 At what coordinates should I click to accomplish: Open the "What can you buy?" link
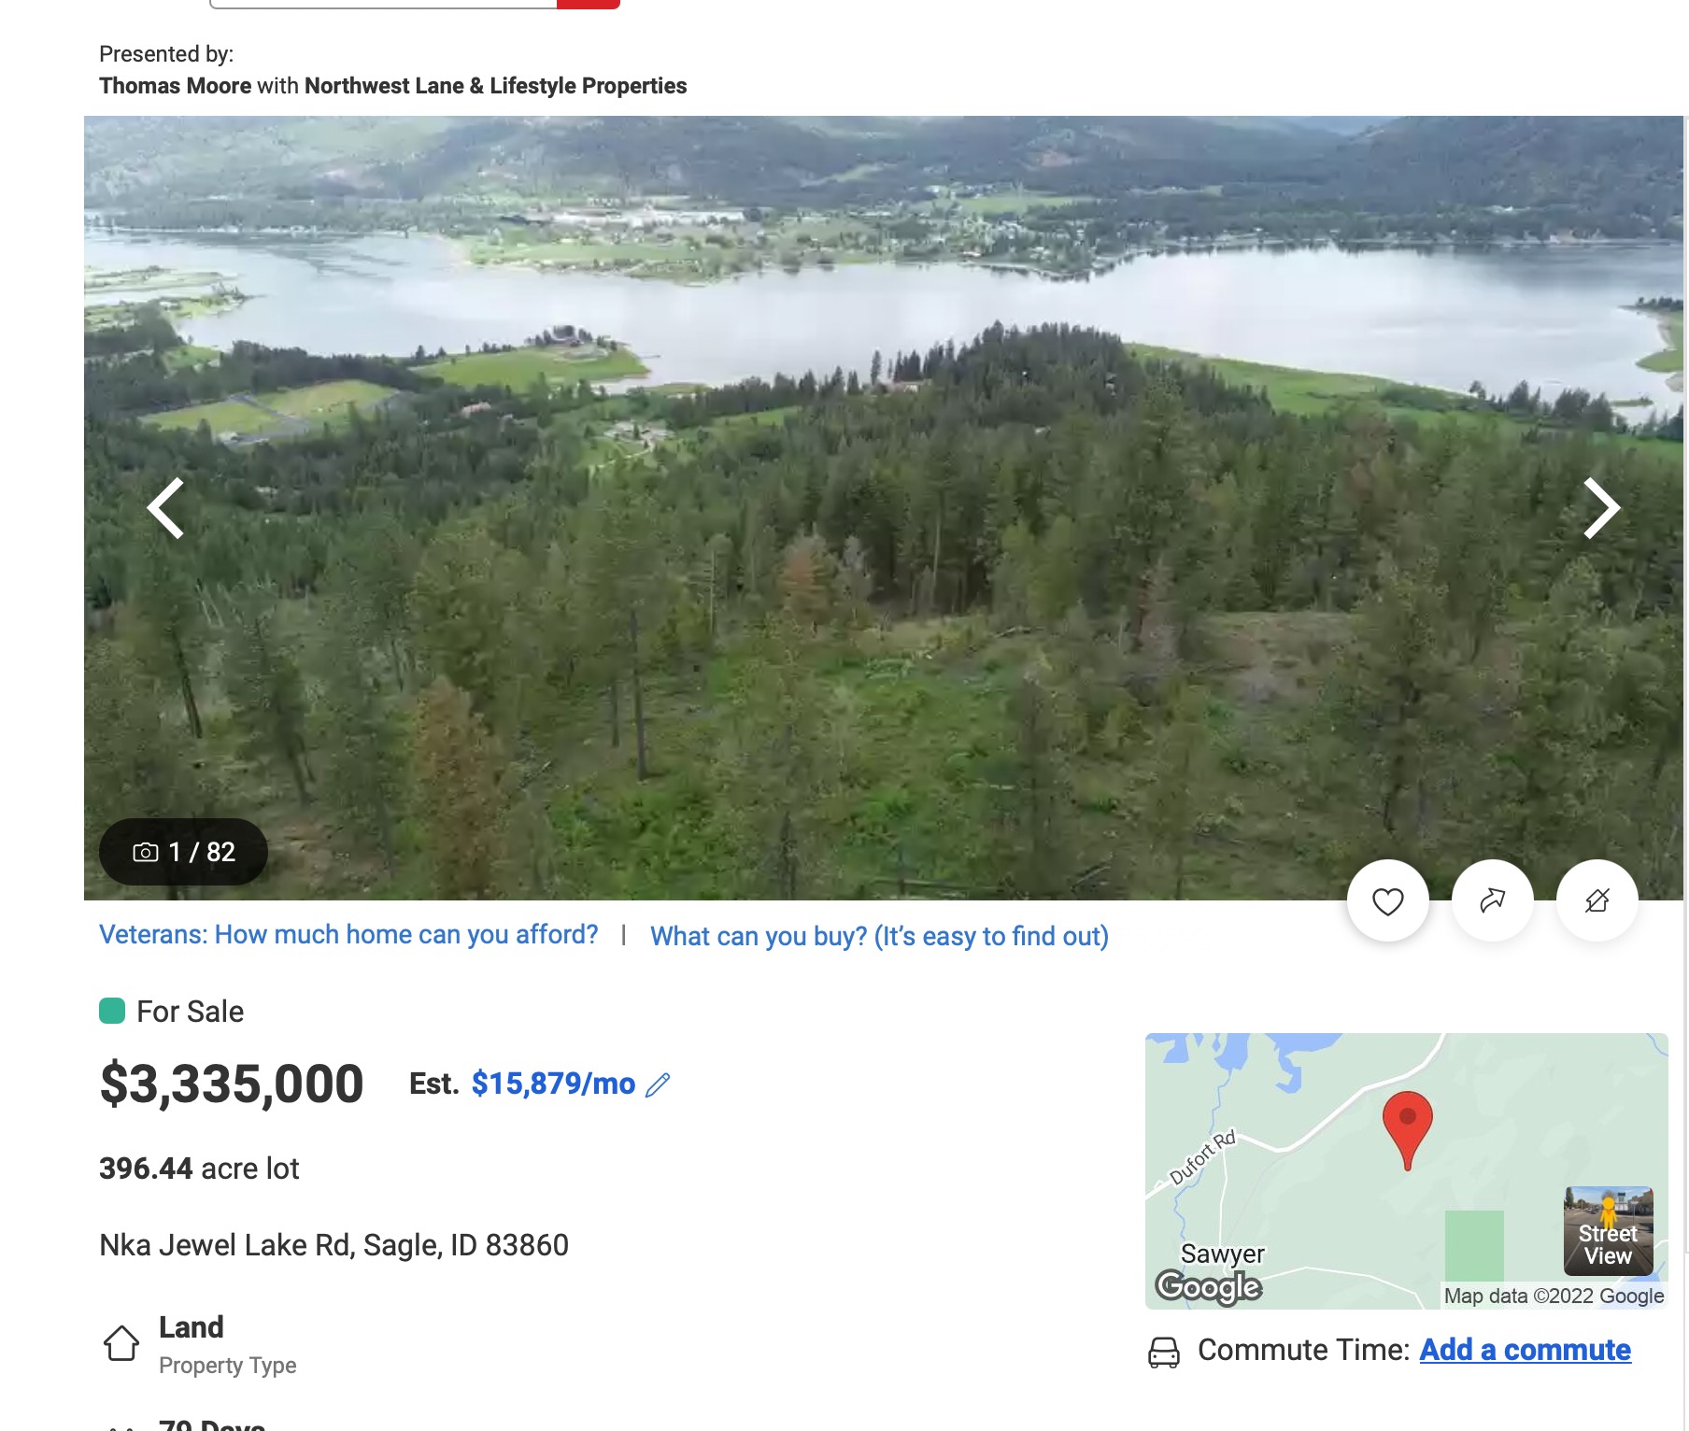click(x=879, y=936)
